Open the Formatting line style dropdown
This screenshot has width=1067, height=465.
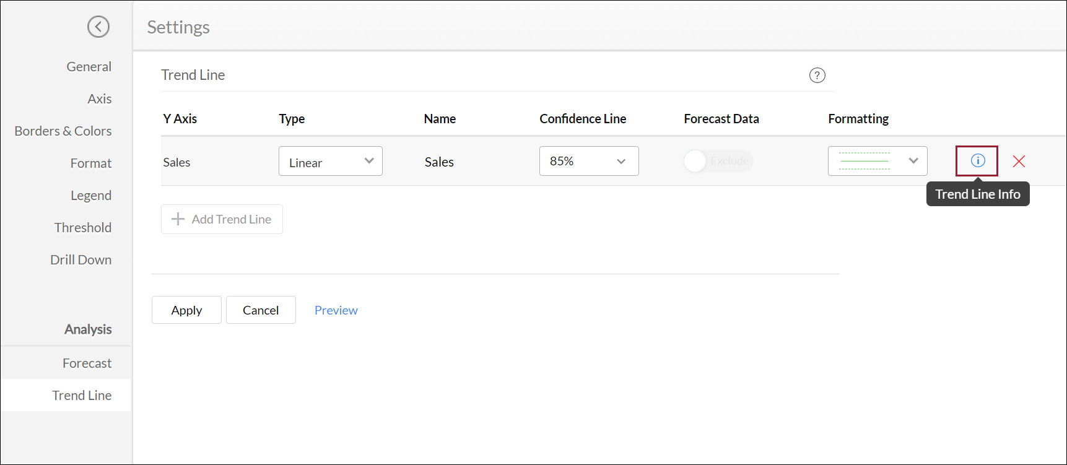point(877,161)
